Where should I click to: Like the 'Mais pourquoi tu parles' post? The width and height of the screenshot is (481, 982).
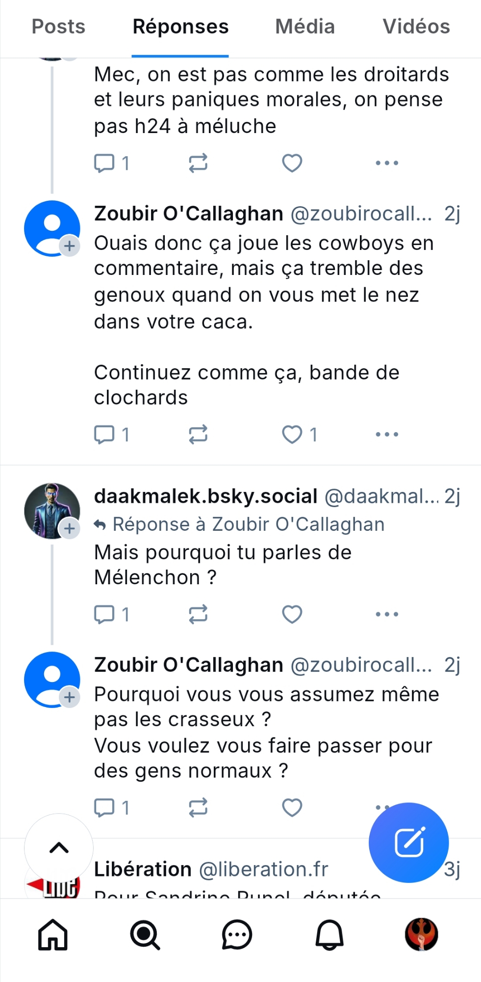[292, 614]
